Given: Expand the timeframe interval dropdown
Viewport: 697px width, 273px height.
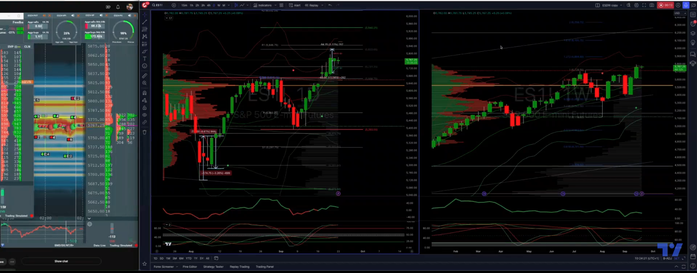Looking at the screenshot, I should tap(228, 5).
